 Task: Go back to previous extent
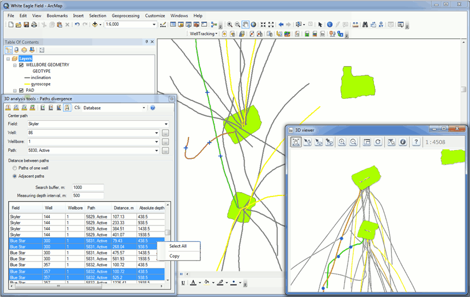coord(281,25)
